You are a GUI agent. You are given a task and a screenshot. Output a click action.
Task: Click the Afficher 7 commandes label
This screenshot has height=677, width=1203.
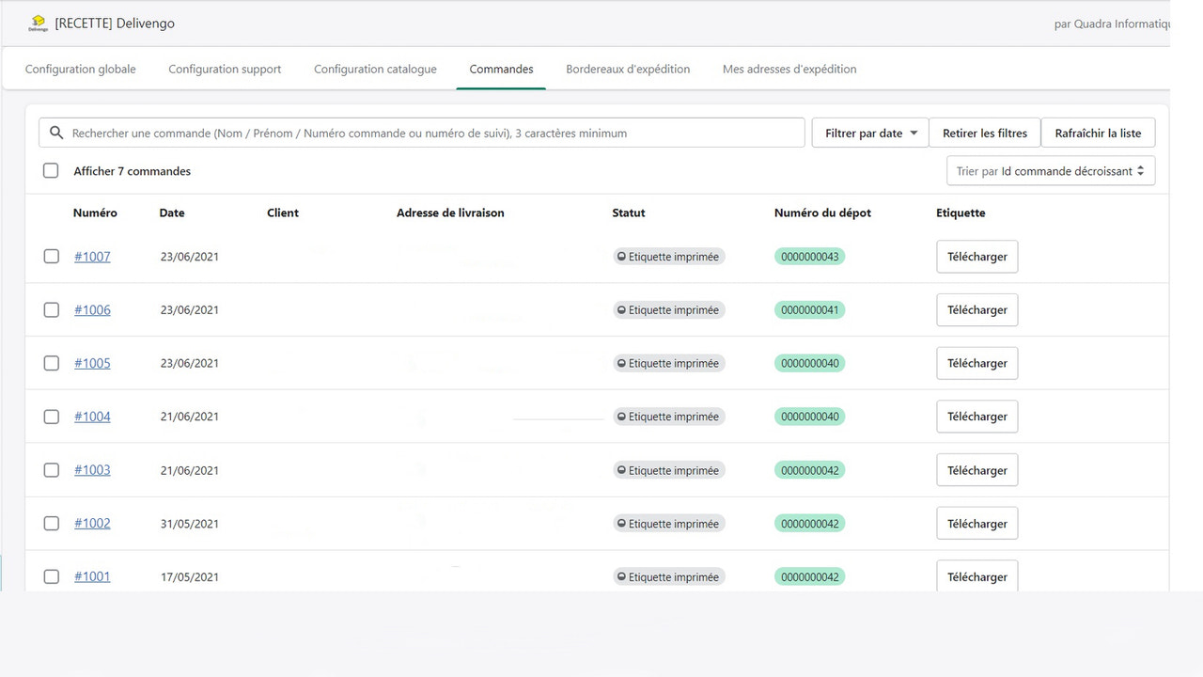(x=133, y=171)
